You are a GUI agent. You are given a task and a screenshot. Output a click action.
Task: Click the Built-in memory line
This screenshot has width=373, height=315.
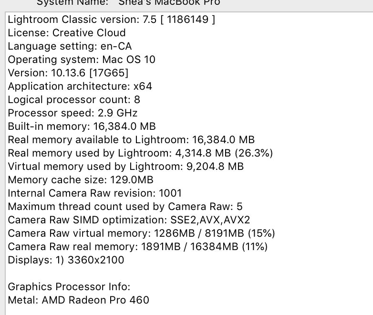point(82,126)
